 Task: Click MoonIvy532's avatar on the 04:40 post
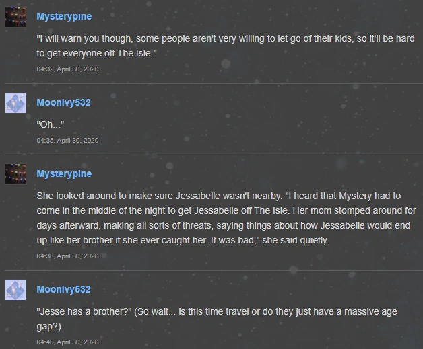15,290
